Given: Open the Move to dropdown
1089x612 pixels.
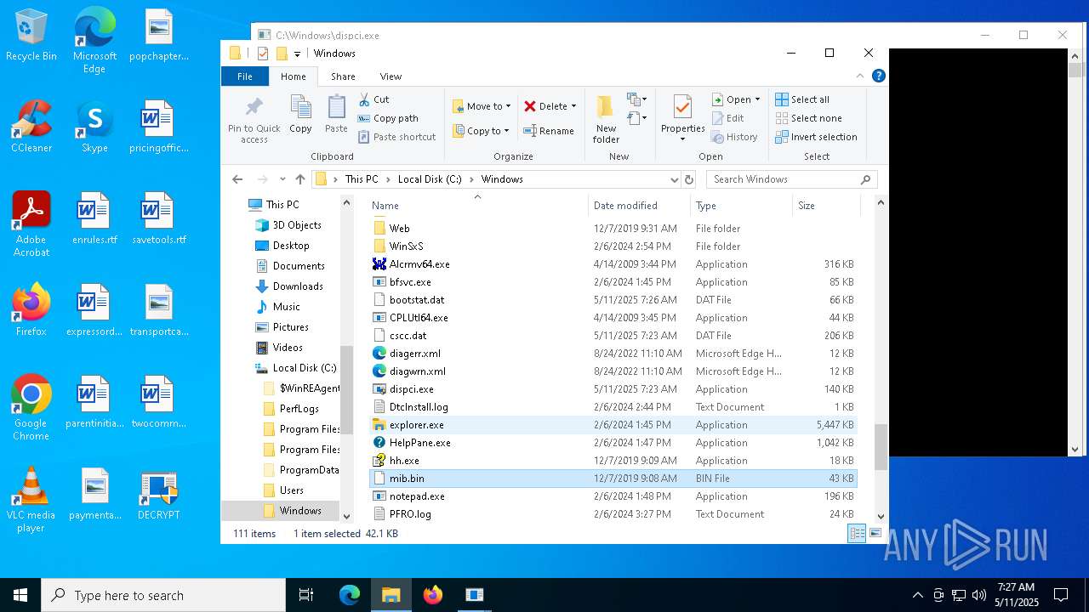Looking at the screenshot, I should tap(482, 106).
